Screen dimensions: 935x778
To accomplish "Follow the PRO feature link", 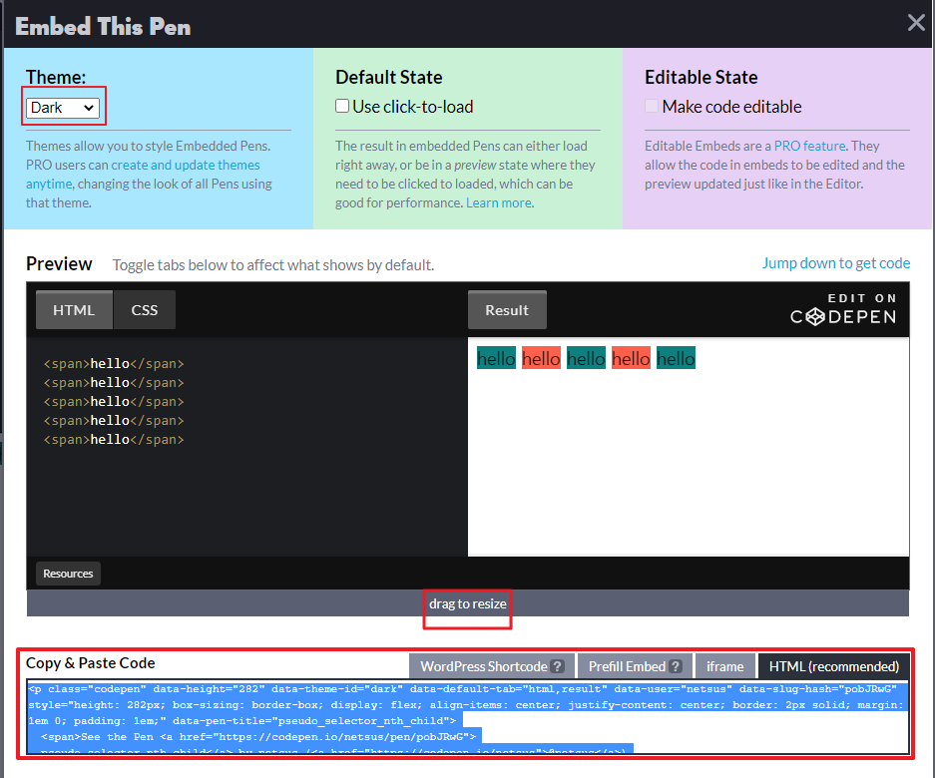I will [x=809, y=146].
